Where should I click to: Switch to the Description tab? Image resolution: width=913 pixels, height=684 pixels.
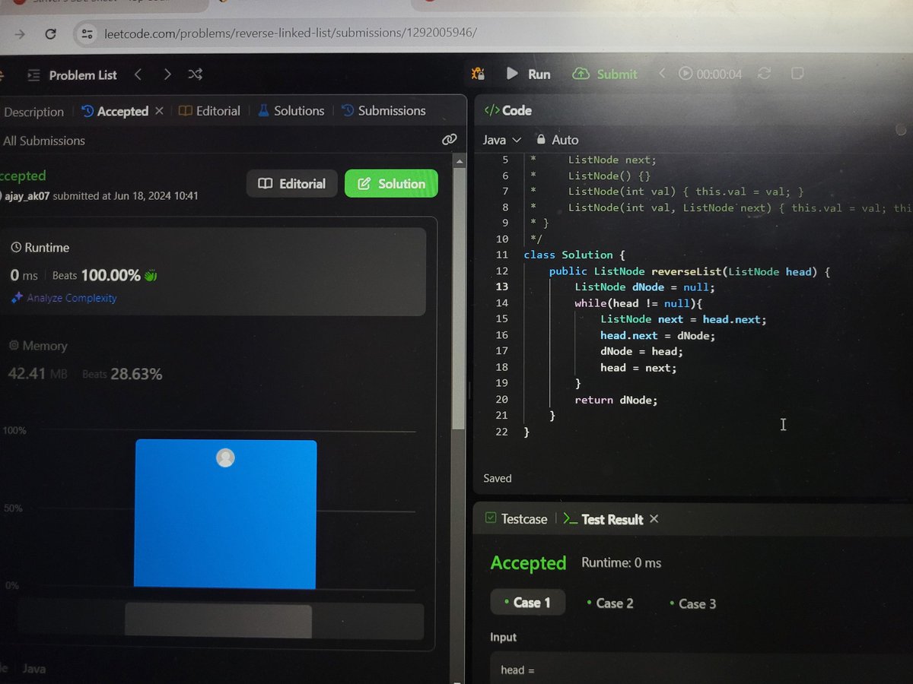tap(33, 112)
